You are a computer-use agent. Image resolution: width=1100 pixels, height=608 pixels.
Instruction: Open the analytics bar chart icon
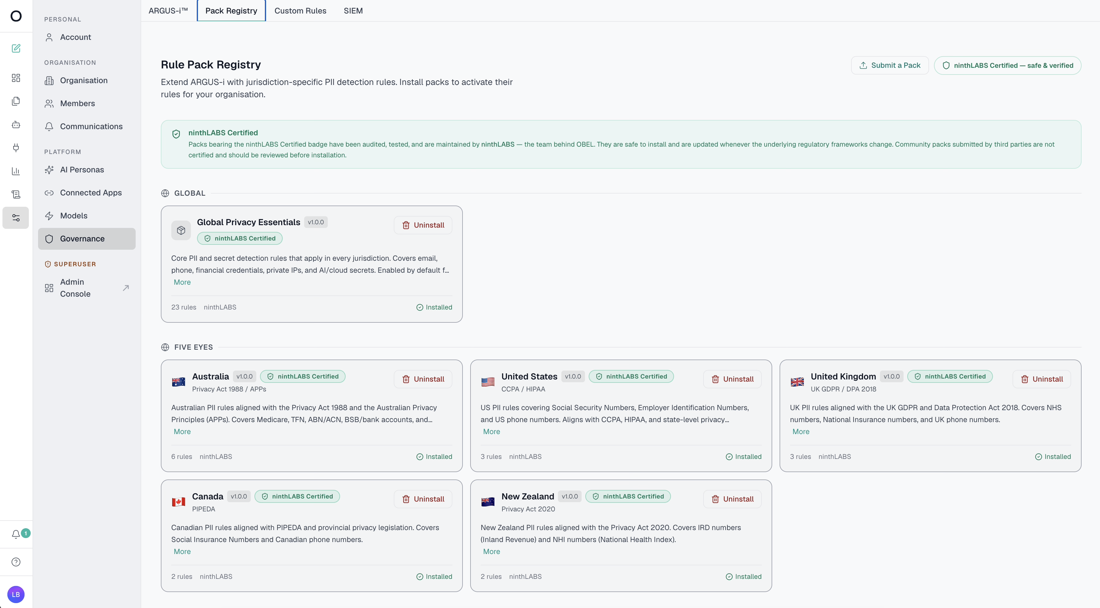(16, 171)
